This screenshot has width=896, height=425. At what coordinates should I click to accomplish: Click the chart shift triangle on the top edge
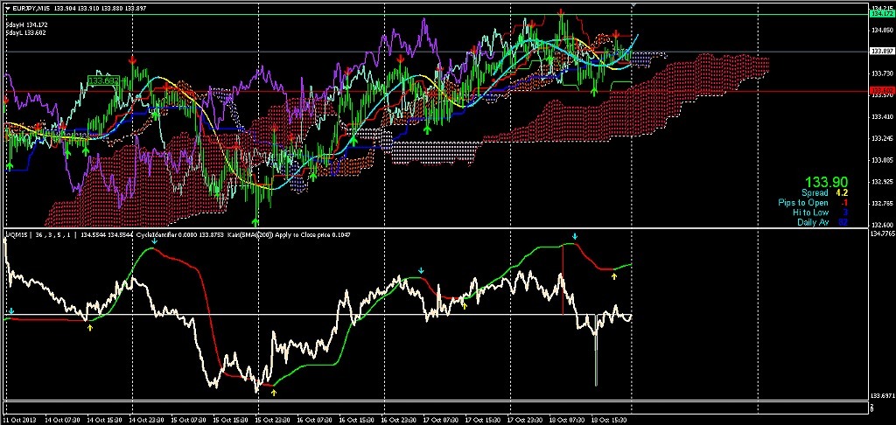633,4
